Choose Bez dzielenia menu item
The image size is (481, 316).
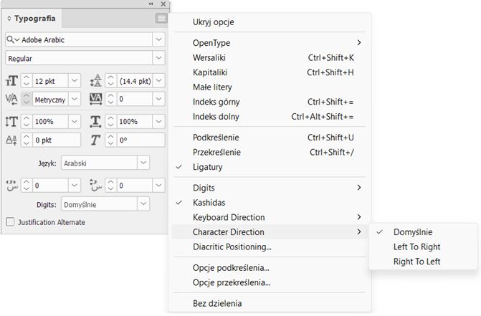[270, 303]
